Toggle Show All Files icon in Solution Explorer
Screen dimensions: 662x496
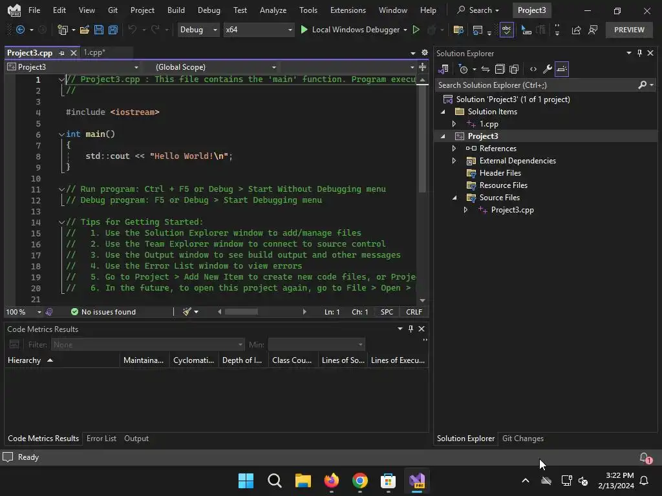pos(514,69)
